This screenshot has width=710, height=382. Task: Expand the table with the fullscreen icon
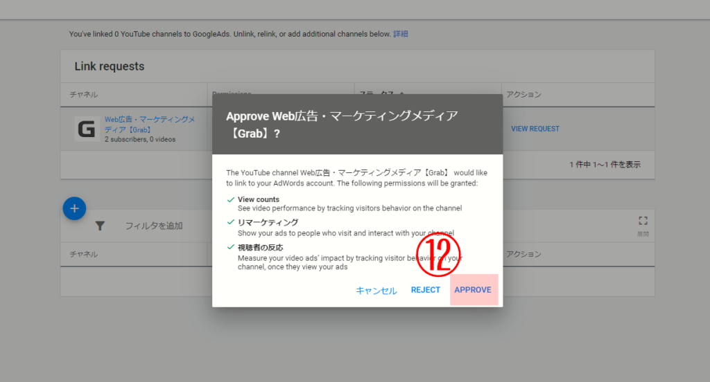(643, 221)
